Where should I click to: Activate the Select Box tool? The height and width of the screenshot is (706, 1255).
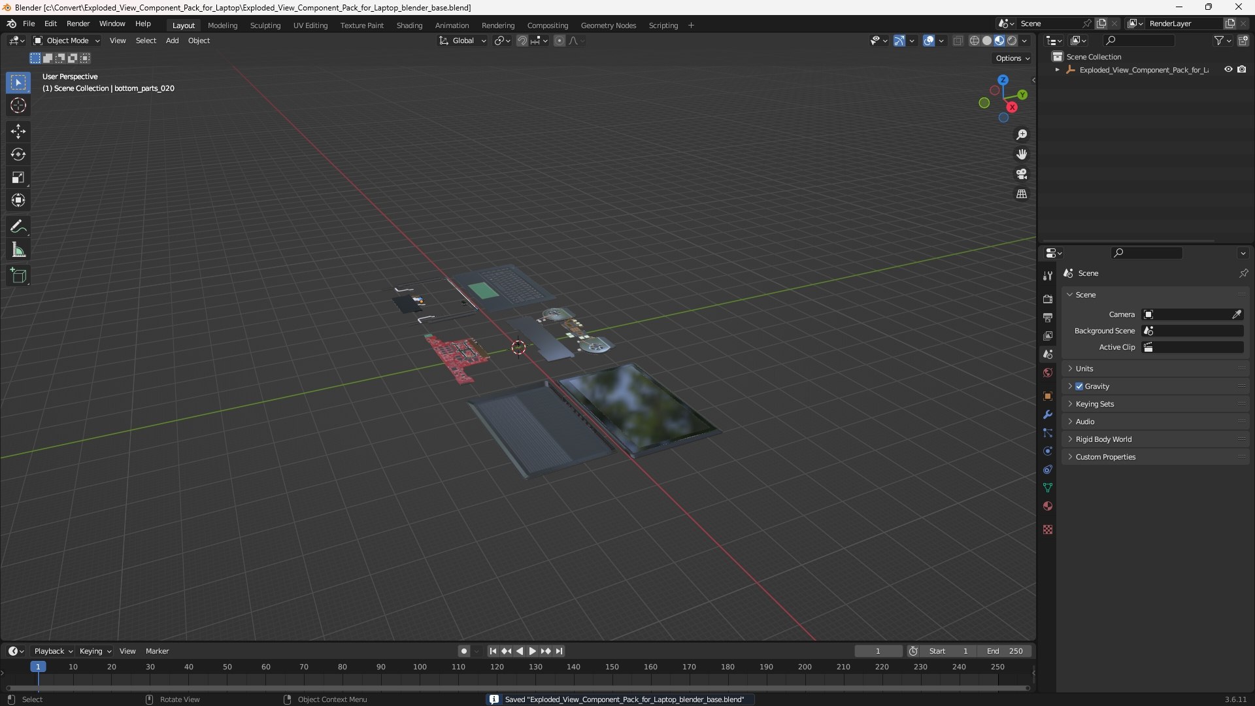pyautogui.click(x=18, y=82)
